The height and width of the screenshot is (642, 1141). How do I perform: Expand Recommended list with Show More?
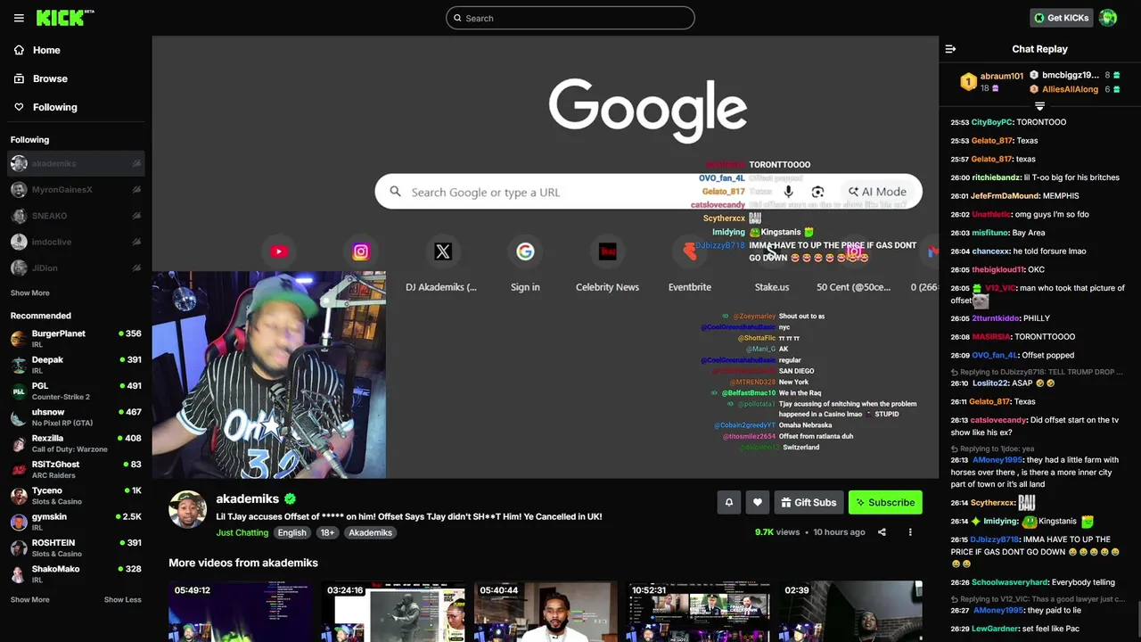point(29,600)
